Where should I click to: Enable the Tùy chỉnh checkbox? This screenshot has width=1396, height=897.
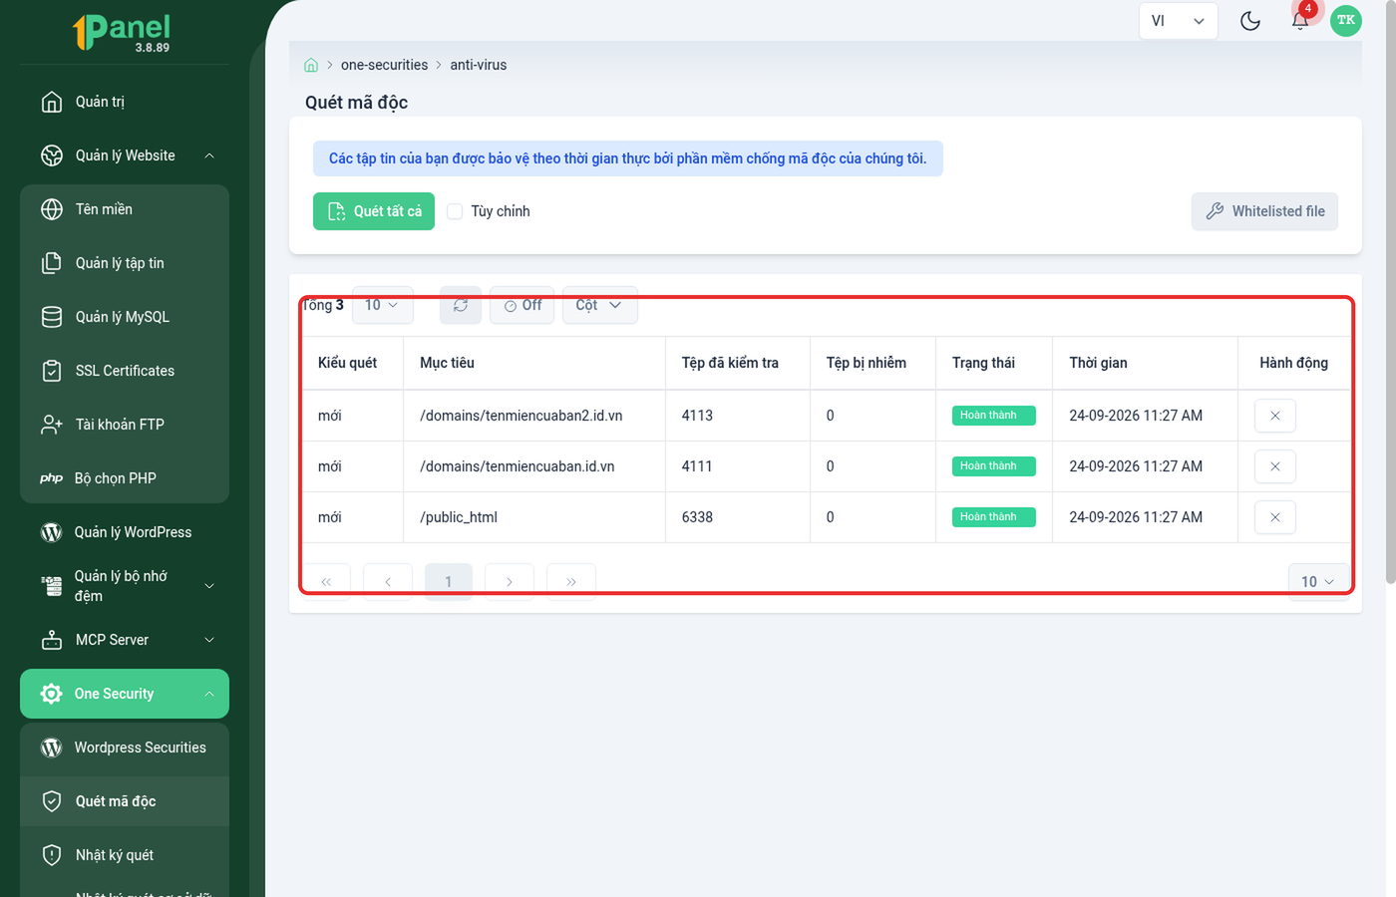455,211
